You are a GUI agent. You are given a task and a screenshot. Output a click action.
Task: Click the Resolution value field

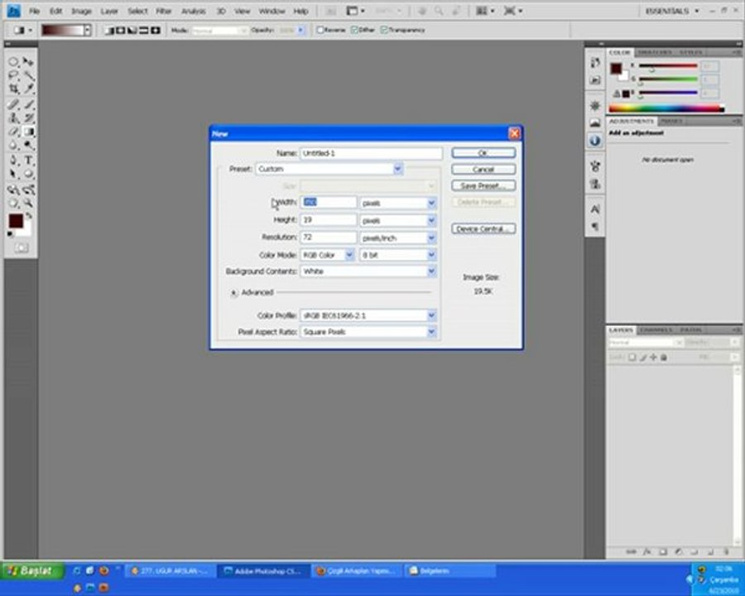click(x=329, y=238)
